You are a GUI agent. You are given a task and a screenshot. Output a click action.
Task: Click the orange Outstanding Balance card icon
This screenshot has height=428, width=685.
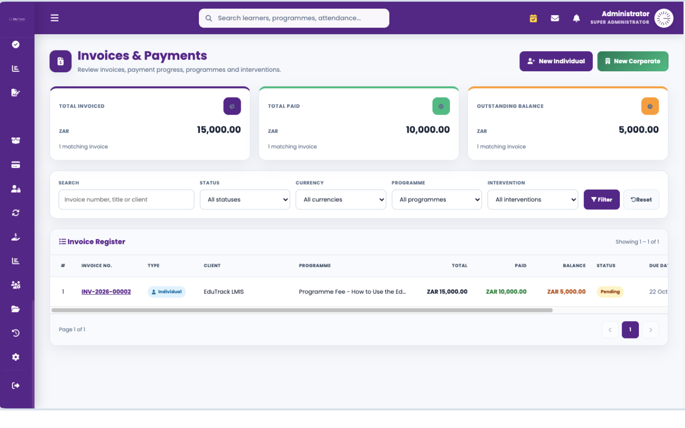(650, 106)
